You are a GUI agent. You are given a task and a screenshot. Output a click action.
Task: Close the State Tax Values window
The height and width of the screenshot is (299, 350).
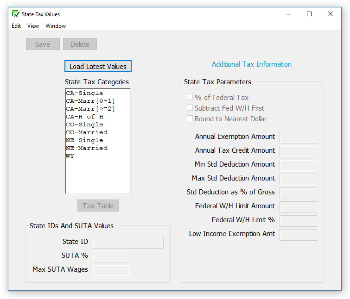tap(331, 14)
